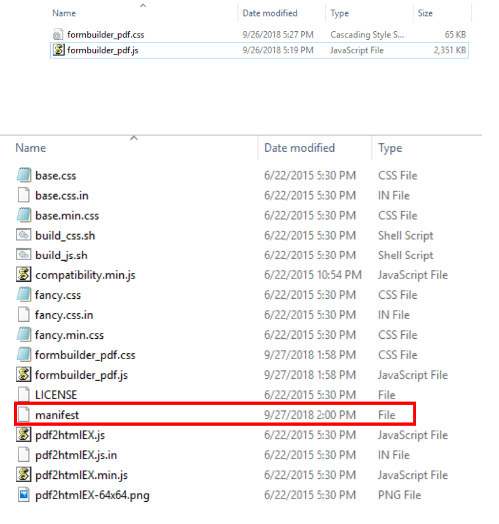Select the build_css.sh file name
The image size is (499, 524).
click(65, 235)
